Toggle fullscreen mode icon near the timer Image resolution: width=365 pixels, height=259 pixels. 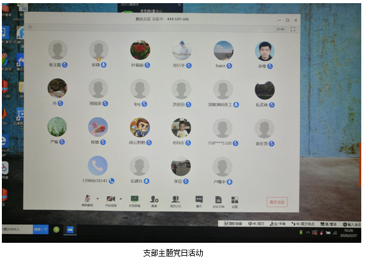(x=293, y=29)
